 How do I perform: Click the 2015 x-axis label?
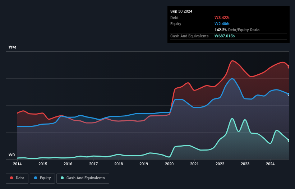[x=43, y=164]
